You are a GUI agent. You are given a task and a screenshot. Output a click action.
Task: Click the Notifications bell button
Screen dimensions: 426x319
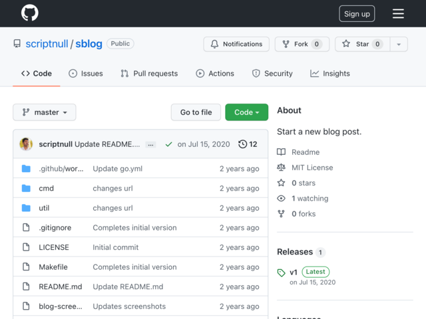[x=236, y=44]
